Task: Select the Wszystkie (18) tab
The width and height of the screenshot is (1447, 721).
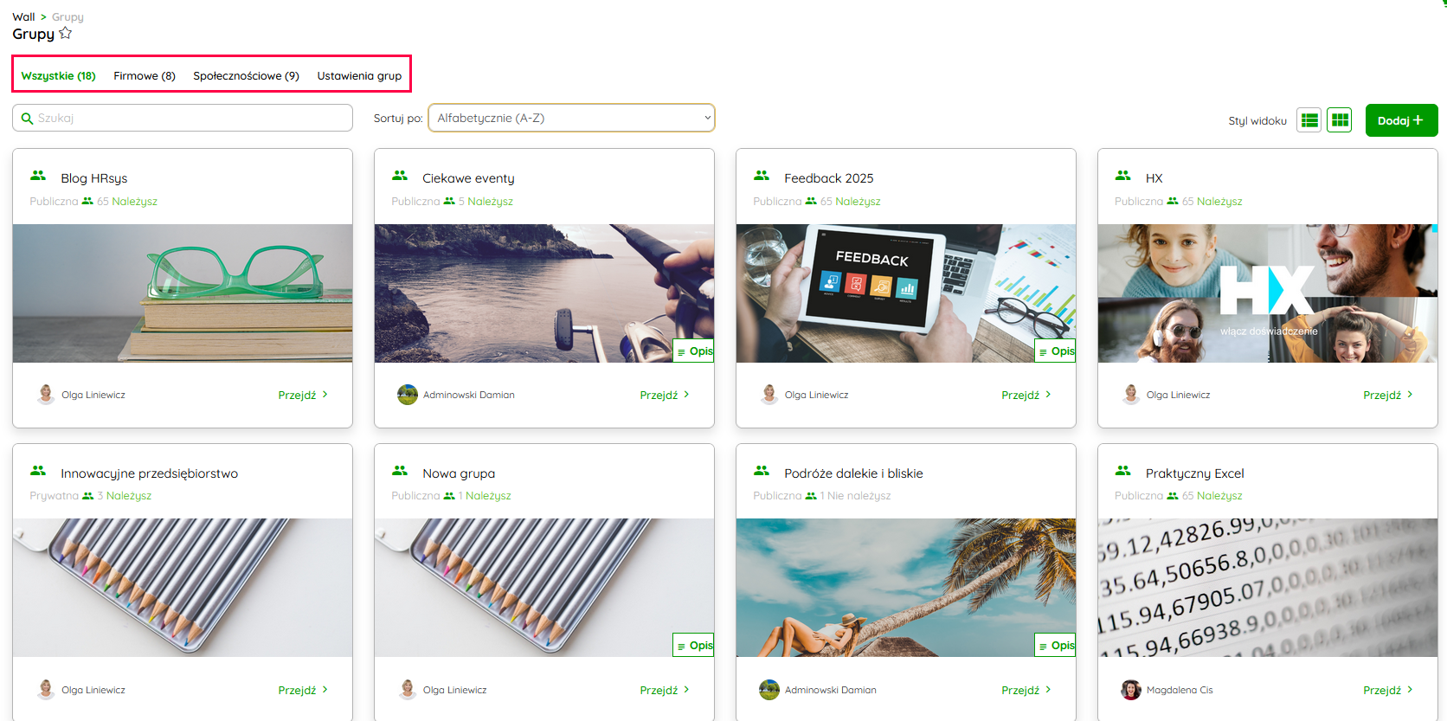Action: 58,75
